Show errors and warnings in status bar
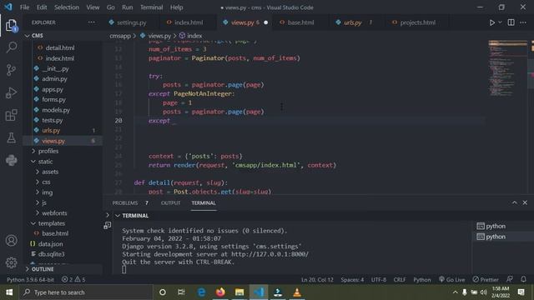The image size is (534, 300). pos(73,280)
